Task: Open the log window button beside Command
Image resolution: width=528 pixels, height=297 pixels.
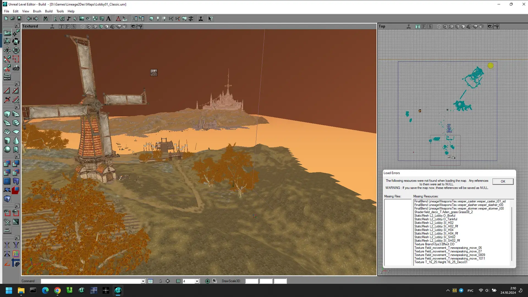Action: [x=150, y=281]
